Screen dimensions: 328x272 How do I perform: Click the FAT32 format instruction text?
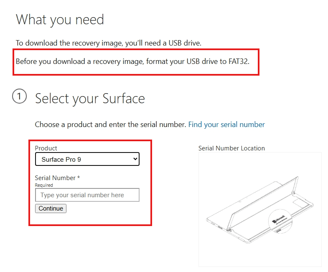coord(132,61)
